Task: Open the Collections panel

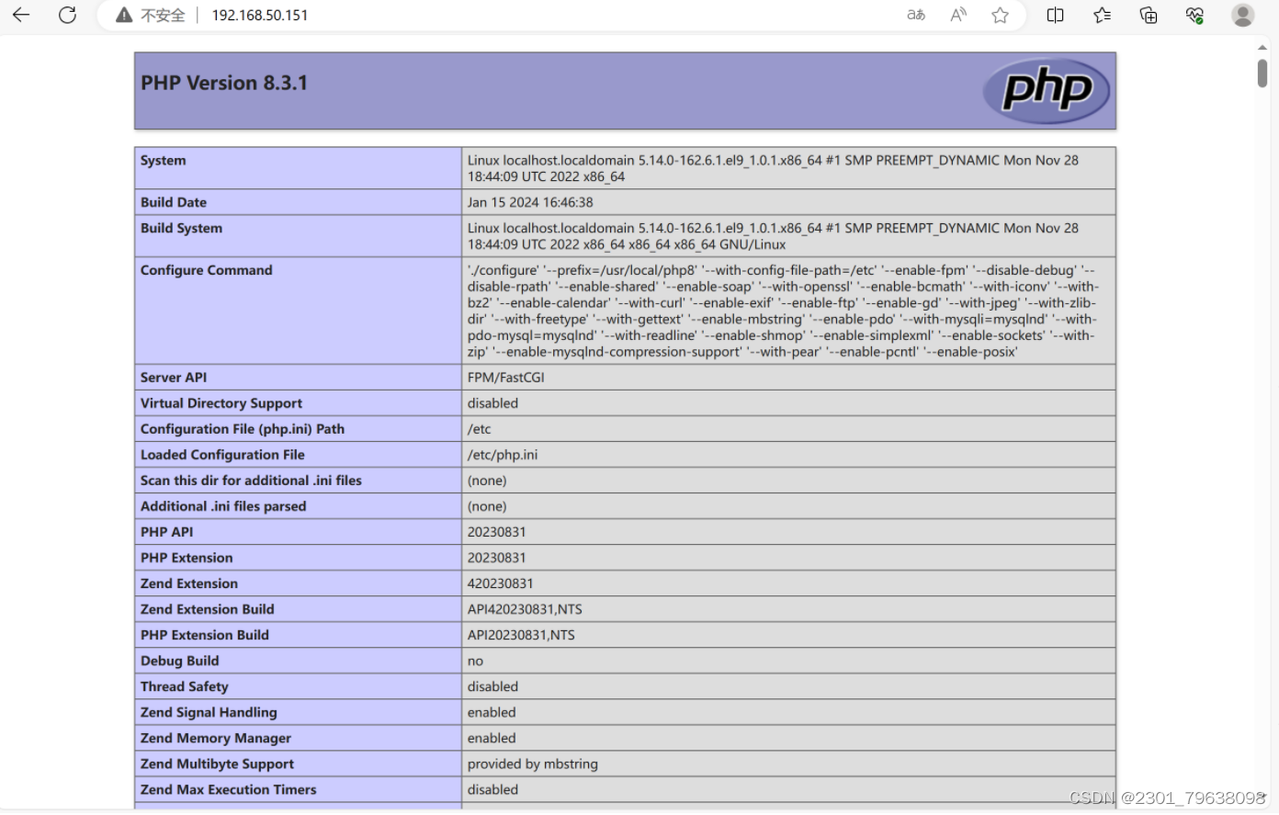Action: point(1149,15)
